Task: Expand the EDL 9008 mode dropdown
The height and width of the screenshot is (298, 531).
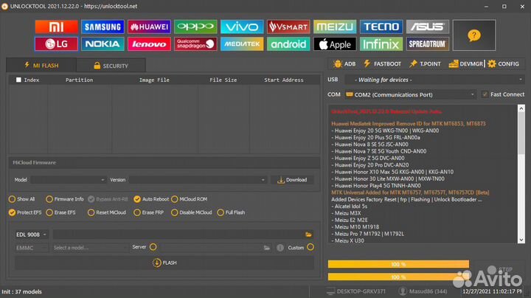Action: [x=31, y=234]
